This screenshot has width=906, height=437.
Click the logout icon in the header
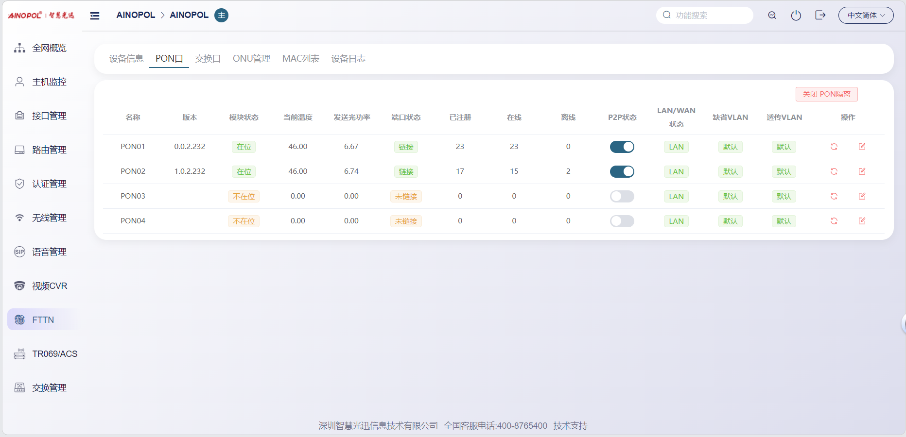click(x=820, y=16)
